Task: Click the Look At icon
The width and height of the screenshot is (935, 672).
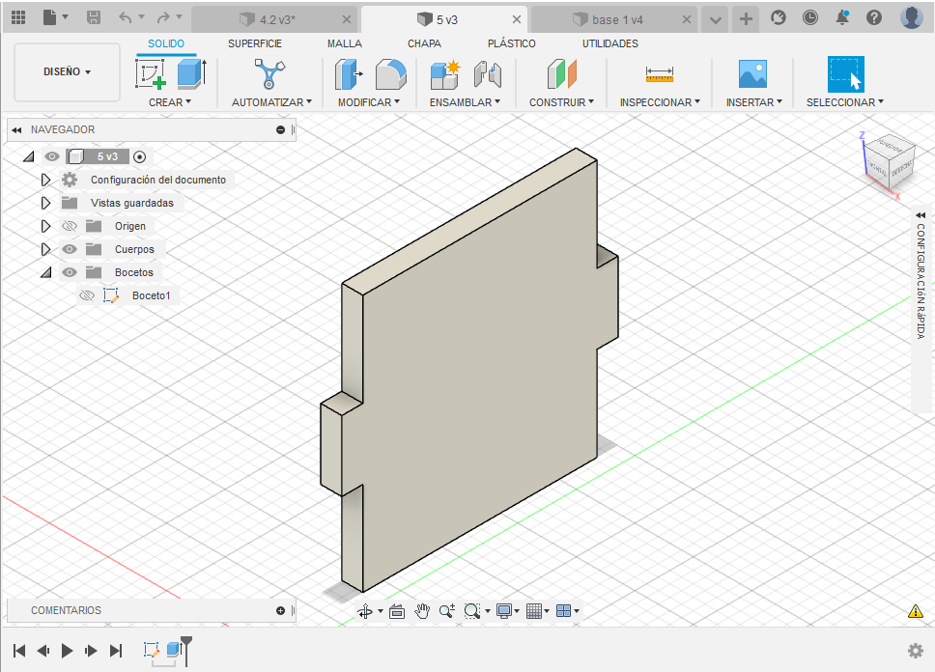Action: click(x=397, y=611)
